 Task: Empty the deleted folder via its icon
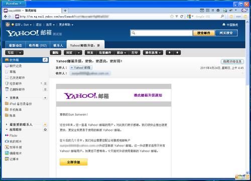point(45,89)
